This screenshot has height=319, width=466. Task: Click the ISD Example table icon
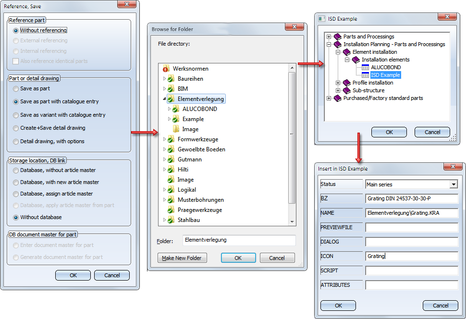point(365,75)
